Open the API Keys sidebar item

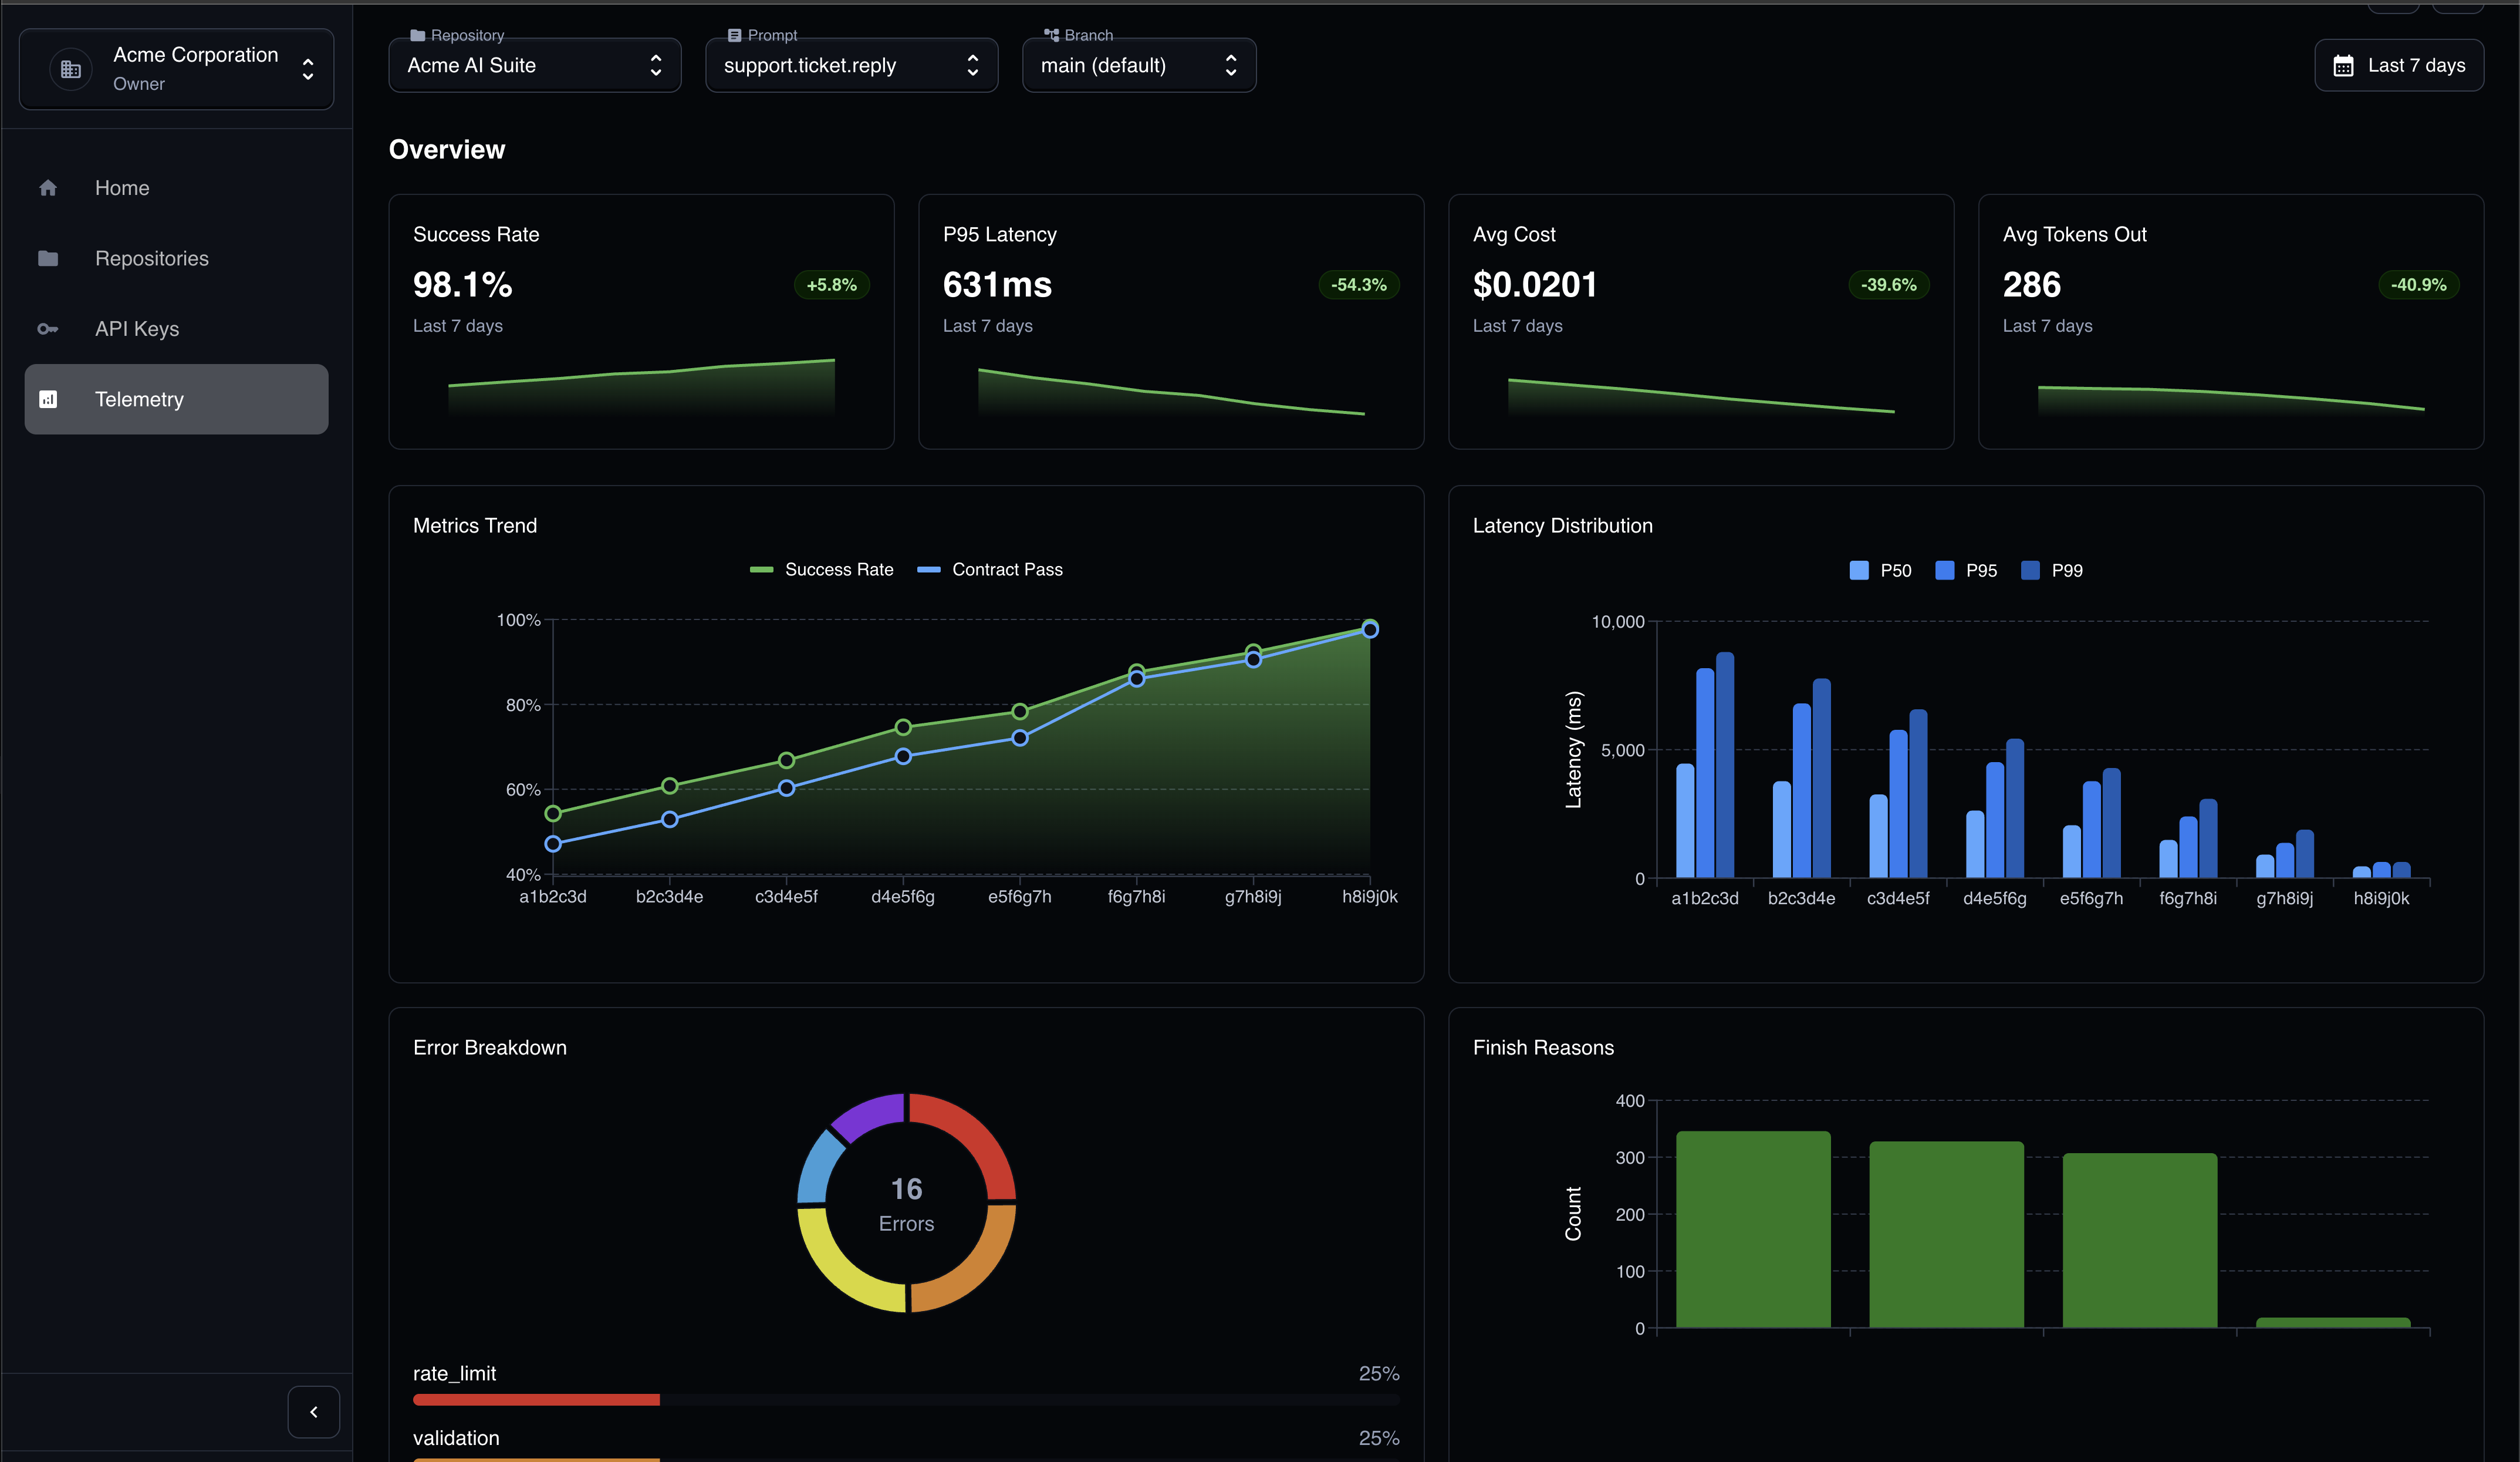point(137,329)
